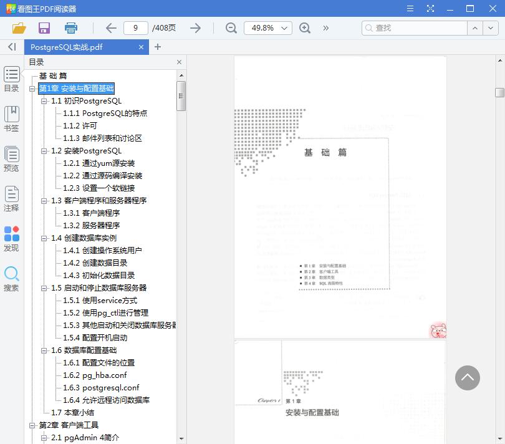This screenshot has height=444, width=505.
Task: Zoom out using the minus magnifier
Action: [231, 28]
